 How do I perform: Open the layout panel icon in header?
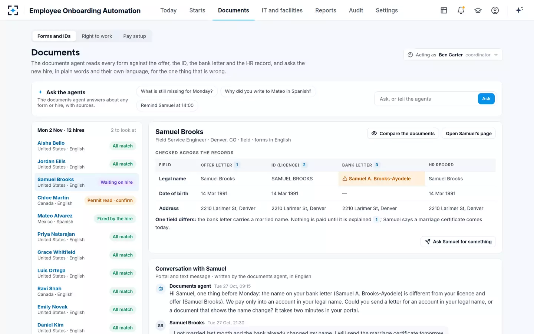click(x=444, y=10)
